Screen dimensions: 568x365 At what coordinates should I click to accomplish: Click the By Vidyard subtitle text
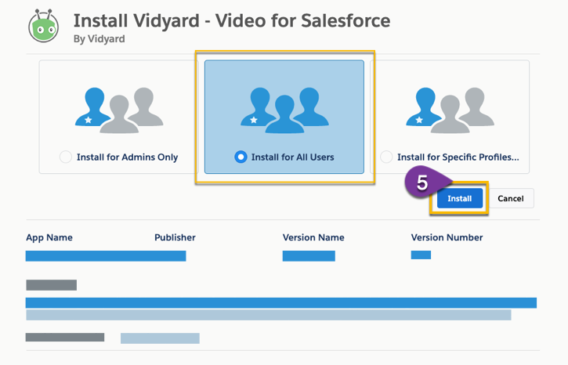click(x=99, y=39)
